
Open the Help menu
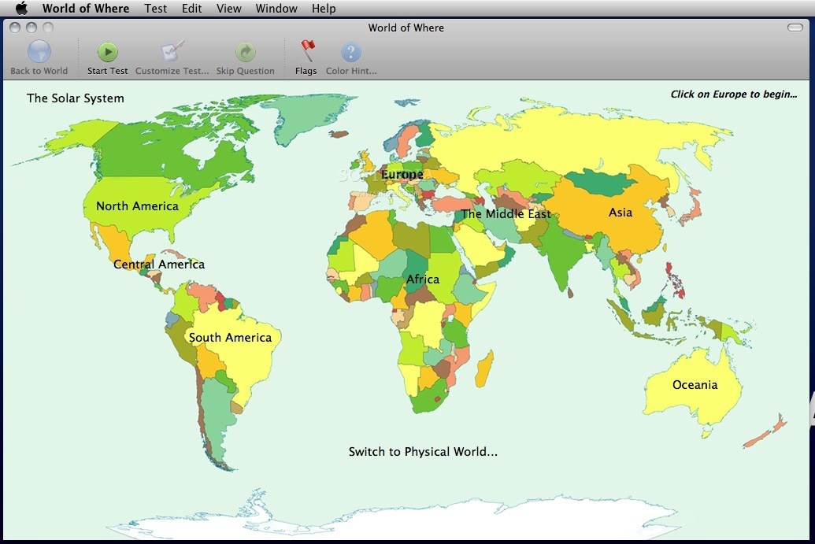click(324, 9)
